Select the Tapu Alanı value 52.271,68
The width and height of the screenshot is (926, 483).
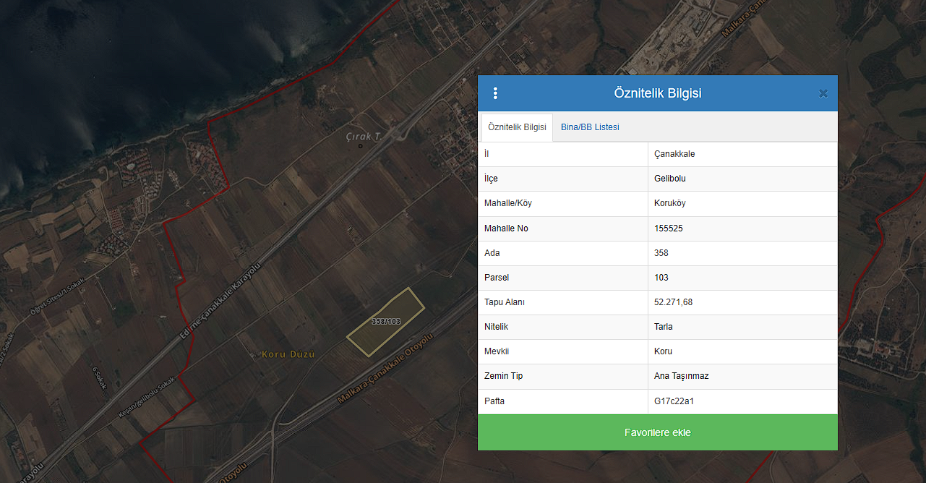tap(673, 302)
